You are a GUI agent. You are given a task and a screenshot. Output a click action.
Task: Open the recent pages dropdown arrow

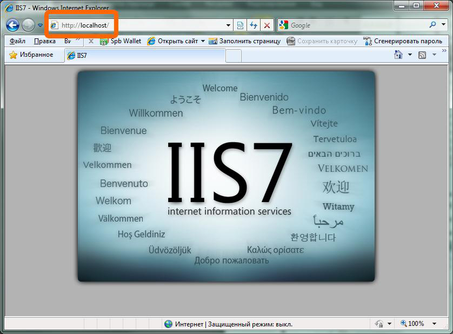pyautogui.click(x=40, y=25)
